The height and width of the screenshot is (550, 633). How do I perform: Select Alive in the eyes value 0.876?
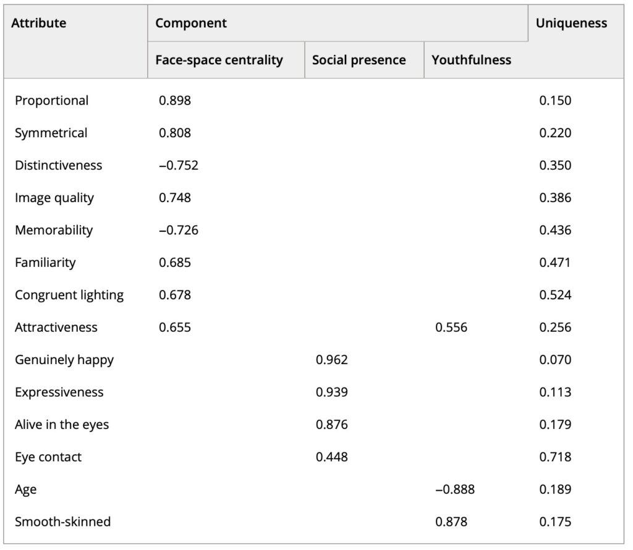331,425
